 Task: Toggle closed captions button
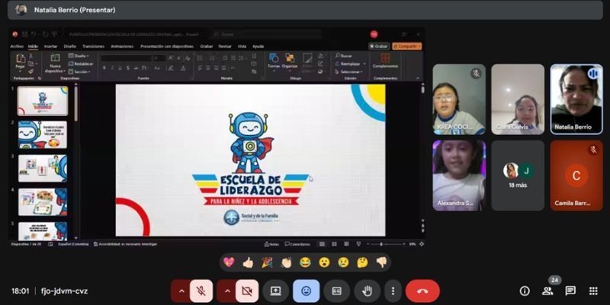click(336, 291)
